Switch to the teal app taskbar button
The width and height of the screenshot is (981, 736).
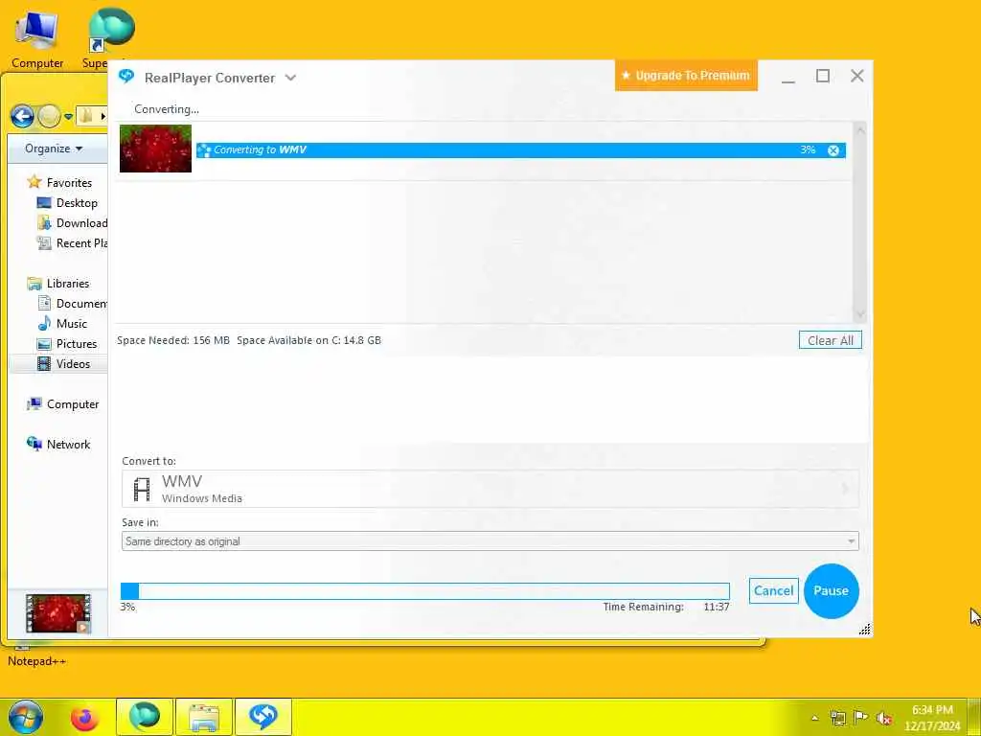[x=145, y=717]
